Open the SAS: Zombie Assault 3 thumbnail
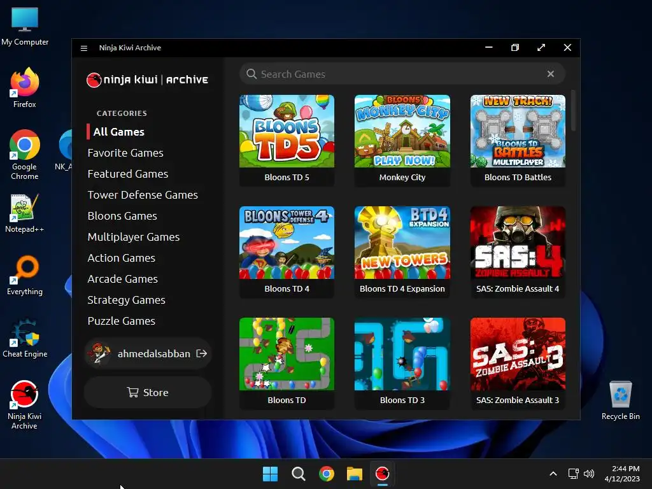The image size is (652, 489). point(518,354)
